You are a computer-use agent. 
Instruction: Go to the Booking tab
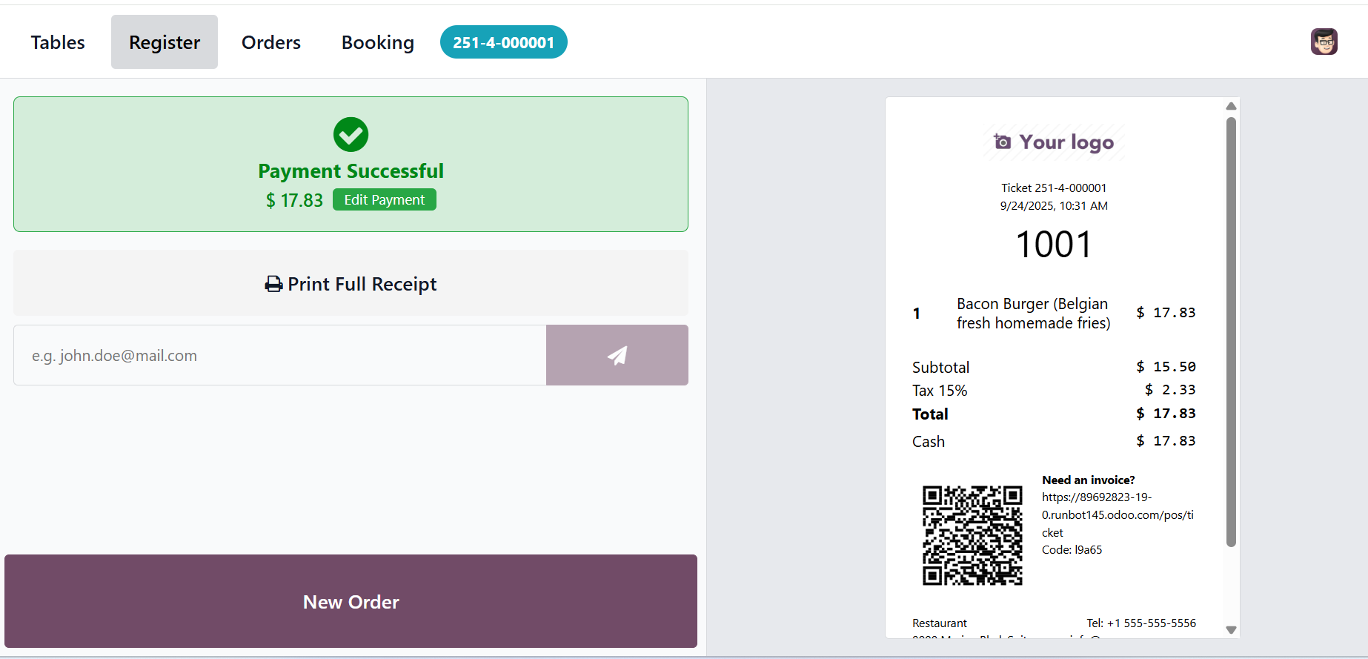(x=377, y=42)
